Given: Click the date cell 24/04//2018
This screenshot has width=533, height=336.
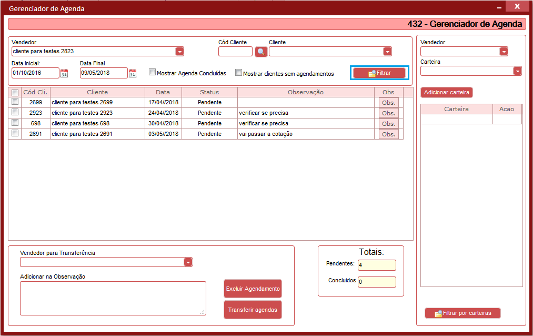Looking at the screenshot, I should pyautogui.click(x=163, y=113).
